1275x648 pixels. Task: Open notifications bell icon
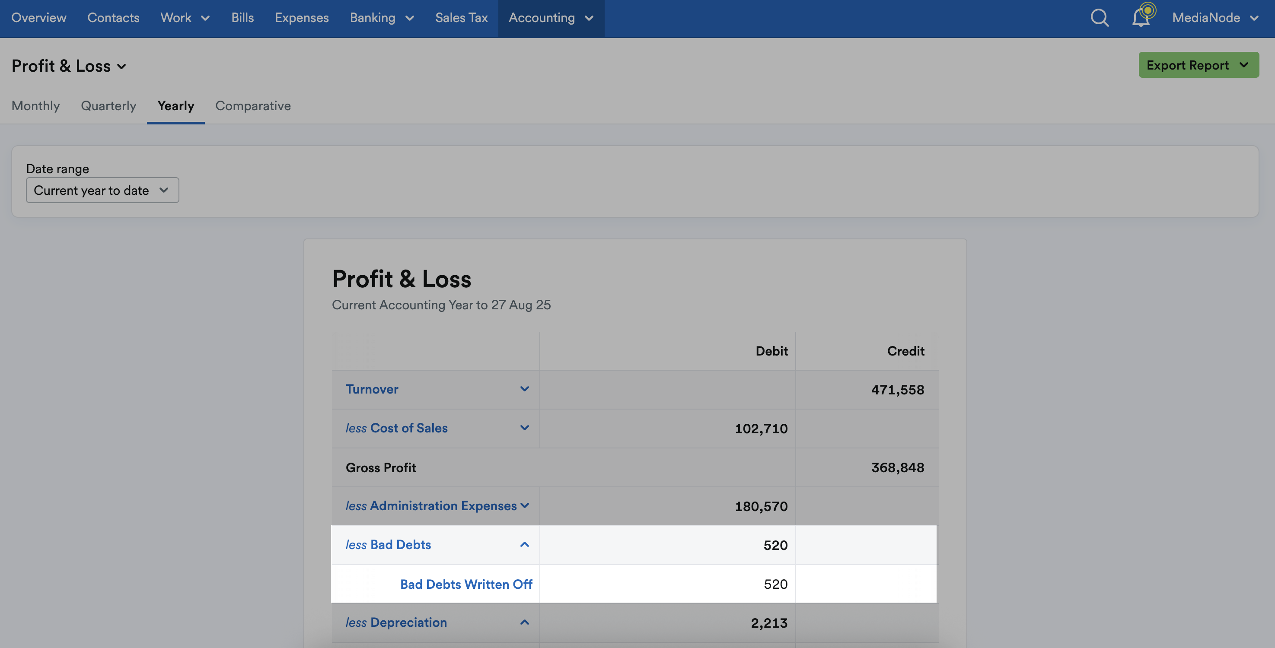(1141, 18)
